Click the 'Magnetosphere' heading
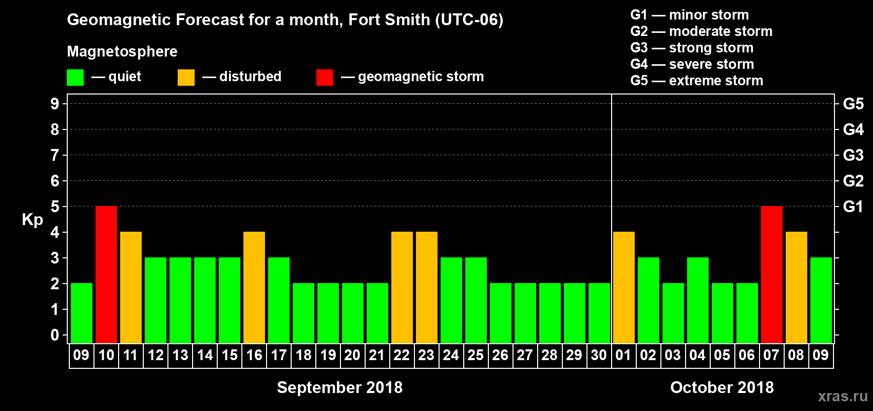This screenshot has width=873, height=411. tap(122, 51)
